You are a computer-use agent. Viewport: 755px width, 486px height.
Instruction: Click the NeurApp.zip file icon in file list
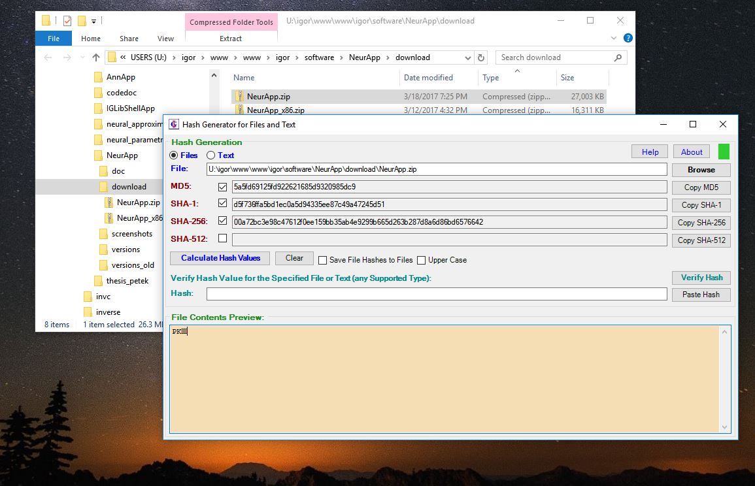click(239, 97)
